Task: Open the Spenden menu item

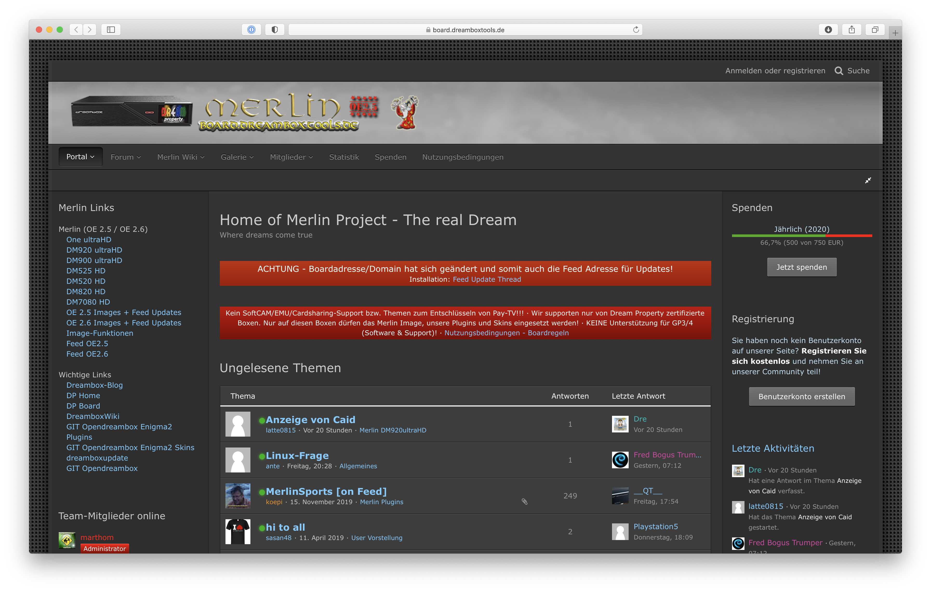Action: pyautogui.click(x=390, y=157)
